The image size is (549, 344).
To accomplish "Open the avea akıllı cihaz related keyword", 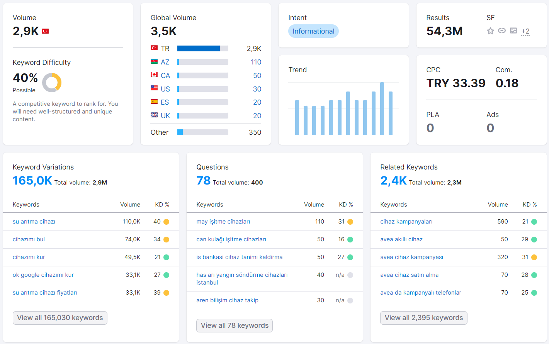I will click(x=401, y=239).
